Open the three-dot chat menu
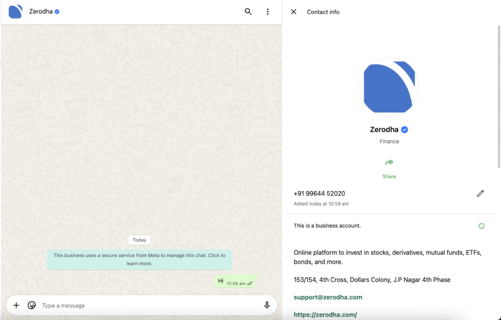Image resolution: width=501 pixels, height=320 pixels. click(268, 12)
